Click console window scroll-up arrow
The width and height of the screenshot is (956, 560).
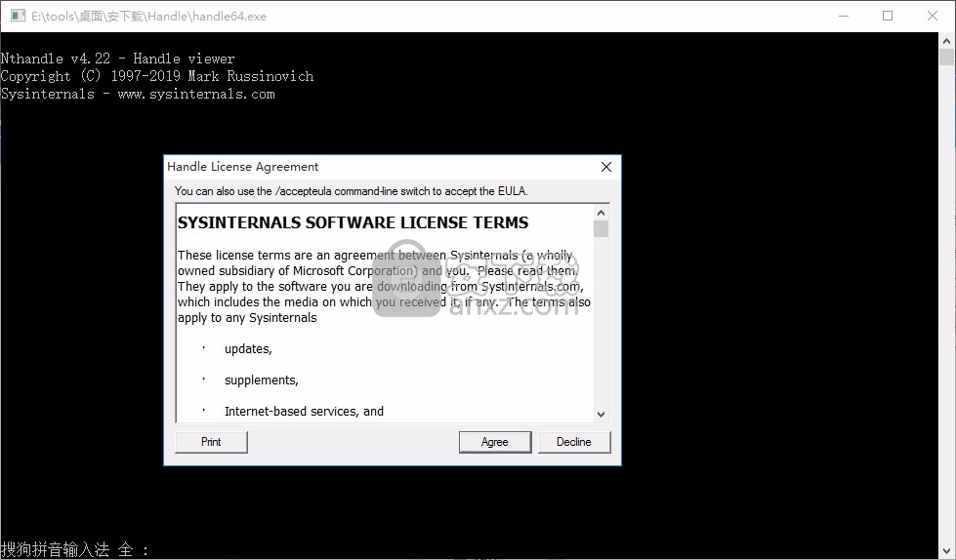(946, 41)
